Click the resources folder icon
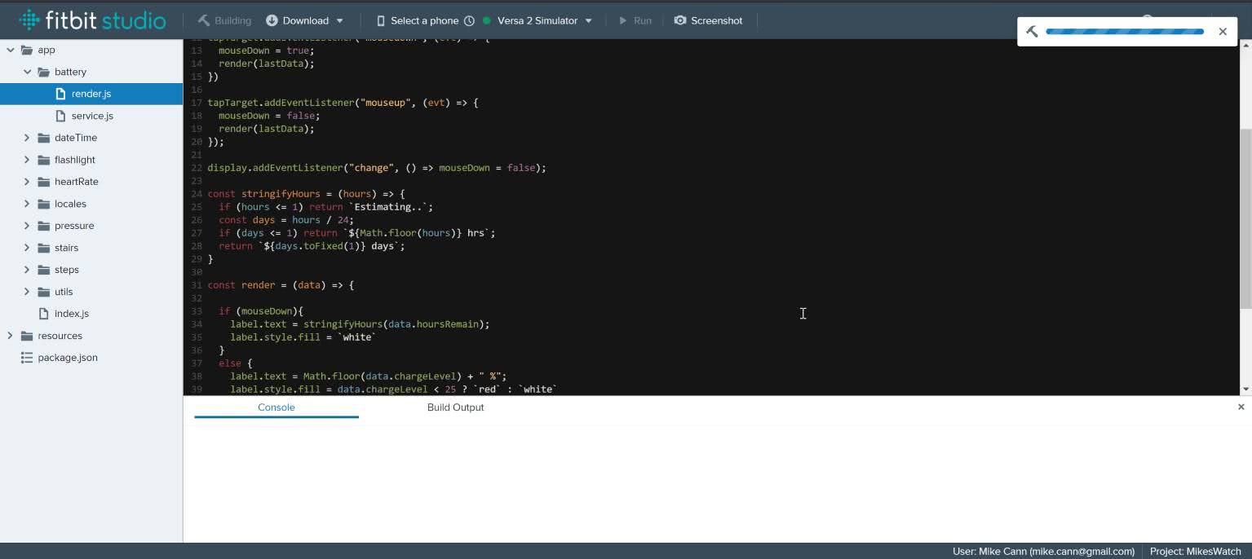The image size is (1252, 559). coord(27,336)
